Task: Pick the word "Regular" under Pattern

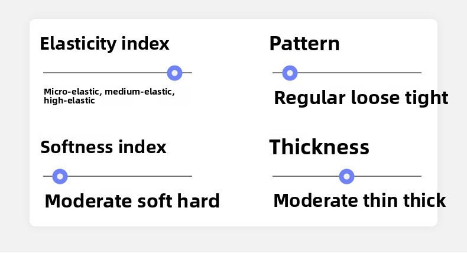Action: [x=309, y=98]
